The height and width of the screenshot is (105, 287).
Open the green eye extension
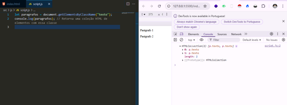(x=224, y=6)
